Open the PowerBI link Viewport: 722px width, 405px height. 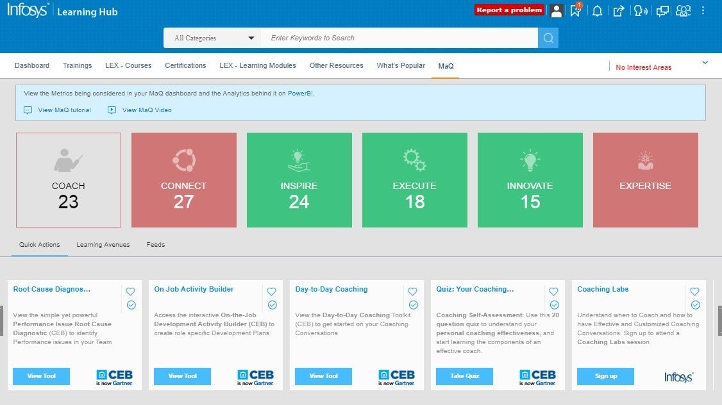[300, 94]
